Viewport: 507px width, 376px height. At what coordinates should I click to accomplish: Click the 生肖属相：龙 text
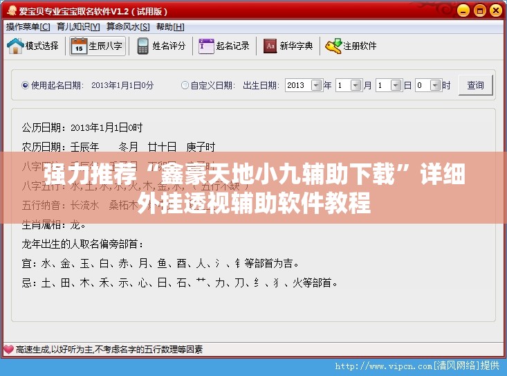pyautogui.click(x=54, y=225)
